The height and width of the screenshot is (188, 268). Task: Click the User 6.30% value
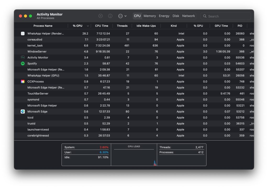click(x=104, y=152)
